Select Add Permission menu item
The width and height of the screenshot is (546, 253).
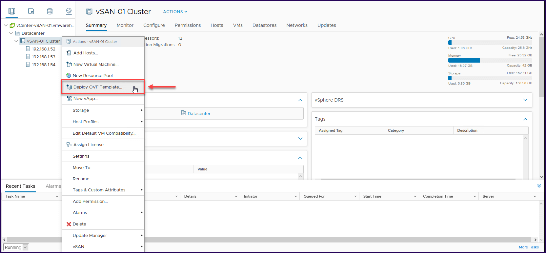(103, 201)
